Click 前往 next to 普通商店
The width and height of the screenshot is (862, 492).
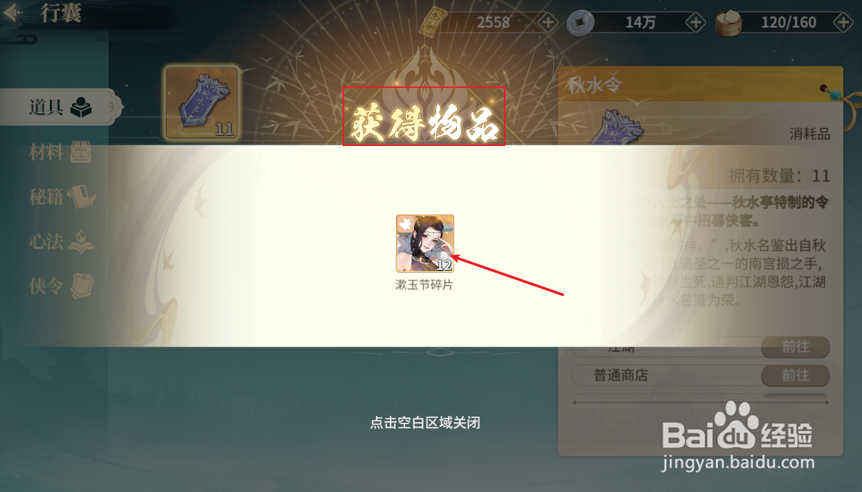click(x=796, y=375)
